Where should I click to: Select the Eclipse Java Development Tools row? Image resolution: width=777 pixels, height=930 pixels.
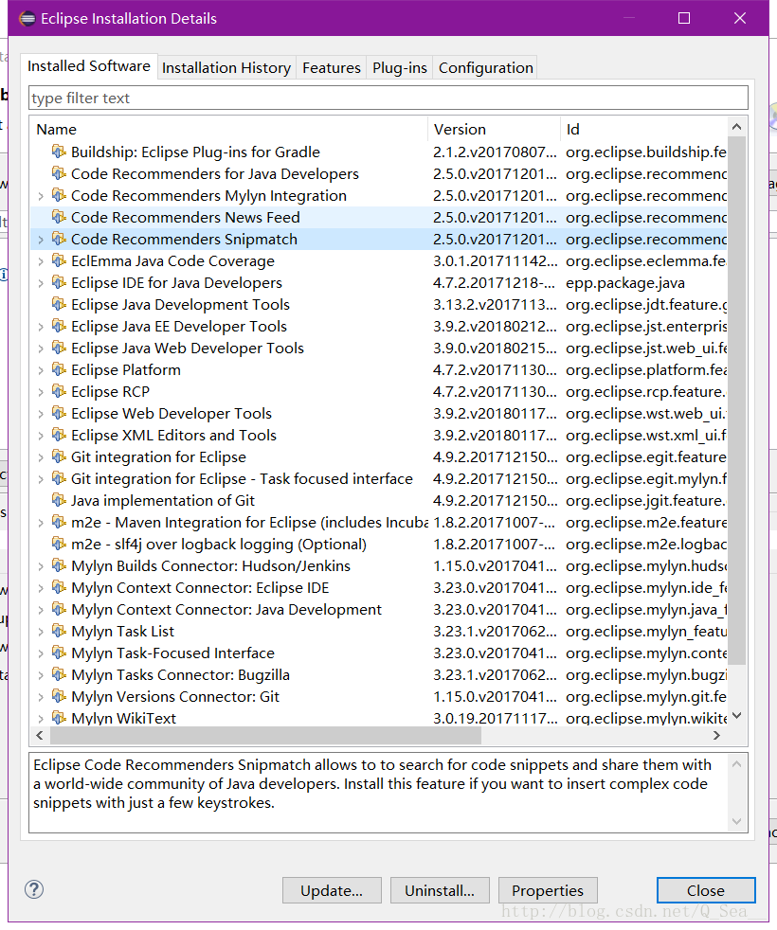pyautogui.click(x=378, y=304)
